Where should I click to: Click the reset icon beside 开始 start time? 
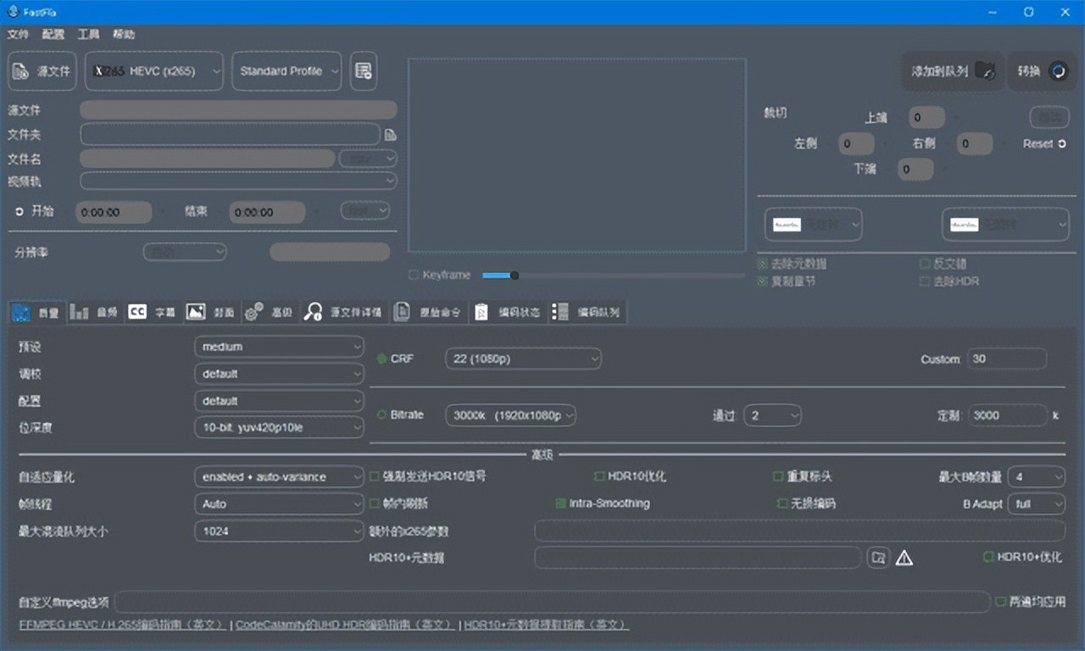pos(19,211)
